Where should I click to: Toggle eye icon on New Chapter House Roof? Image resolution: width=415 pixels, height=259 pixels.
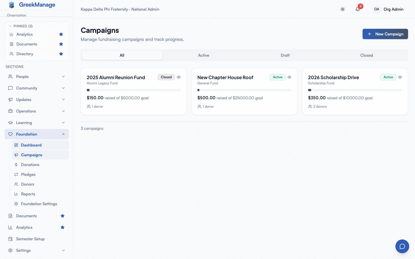[x=289, y=77]
